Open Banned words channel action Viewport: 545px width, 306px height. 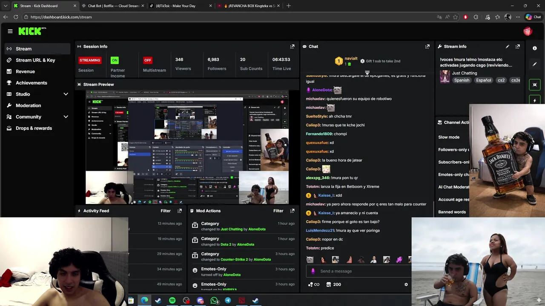tap(452, 212)
